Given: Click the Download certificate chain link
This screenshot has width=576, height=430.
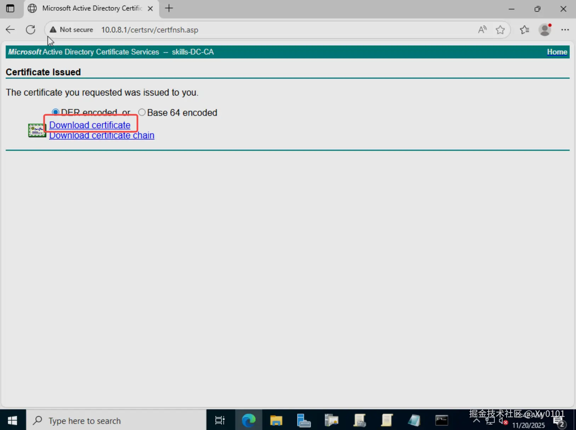Looking at the screenshot, I should pos(102,135).
